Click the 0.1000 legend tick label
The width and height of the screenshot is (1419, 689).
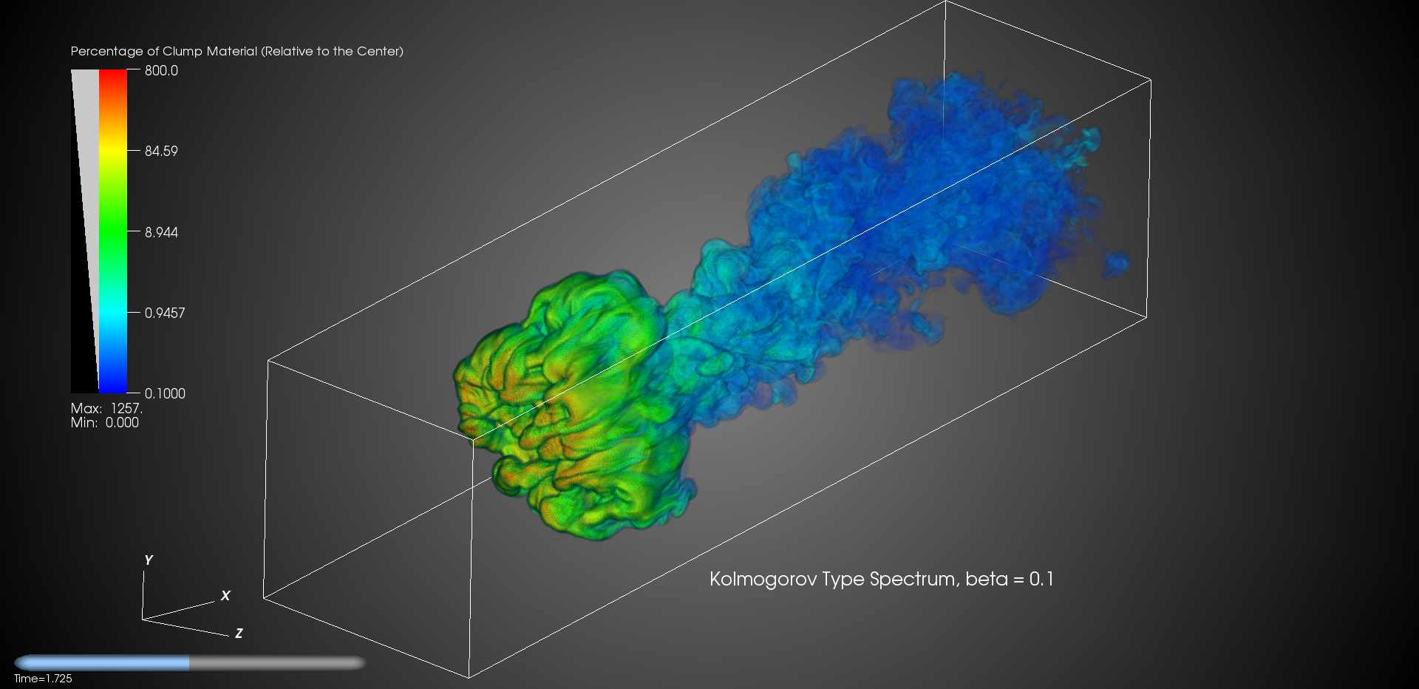coord(165,394)
